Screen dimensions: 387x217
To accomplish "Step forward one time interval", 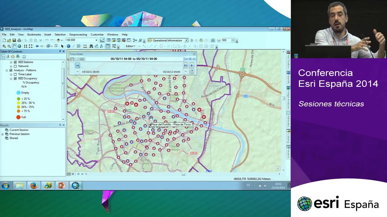I will (x=186, y=65).
